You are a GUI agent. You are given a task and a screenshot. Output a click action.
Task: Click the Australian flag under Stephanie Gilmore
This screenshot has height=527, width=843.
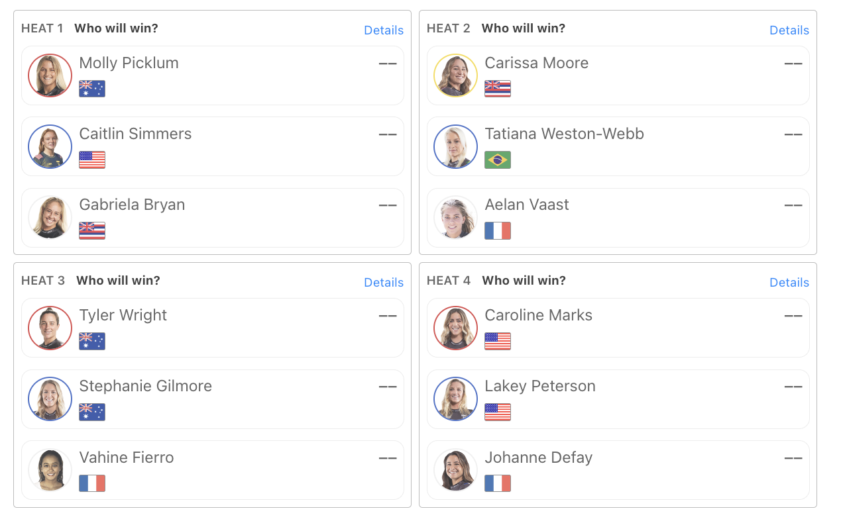[x=92, y=412]
